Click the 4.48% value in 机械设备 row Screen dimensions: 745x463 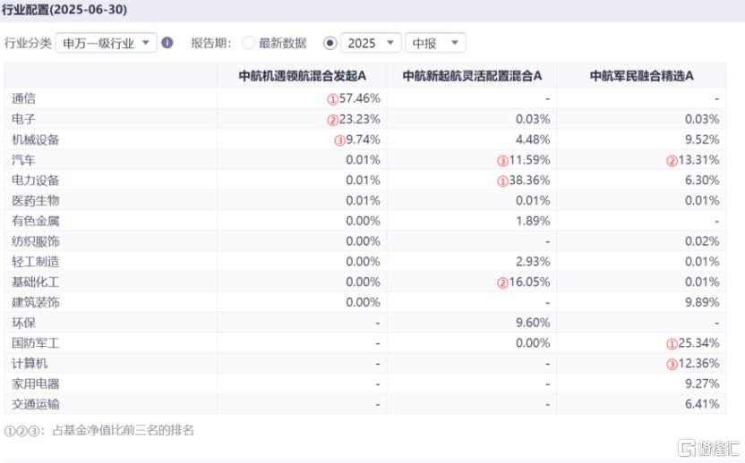coord(533,139)
